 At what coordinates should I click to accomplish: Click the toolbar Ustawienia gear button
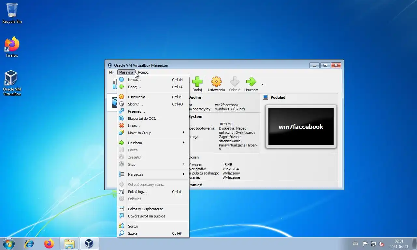(x=216, y=84)
